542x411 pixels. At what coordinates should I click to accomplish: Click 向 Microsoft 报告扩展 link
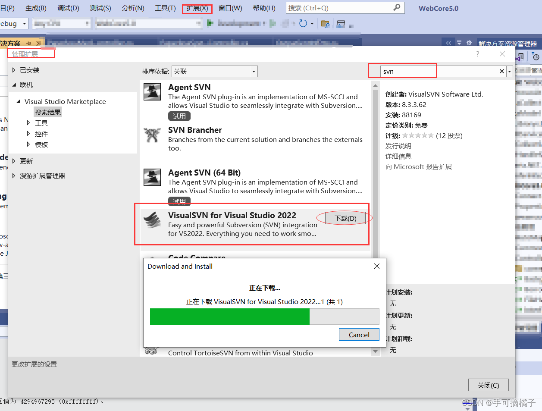[419, 166]
